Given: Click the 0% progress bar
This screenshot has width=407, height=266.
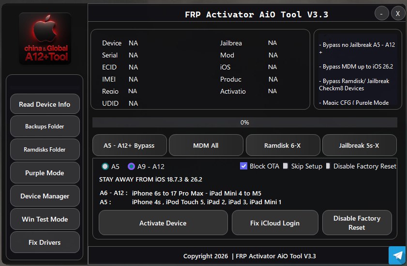Looking at the screenshot, I should point(244,123).
